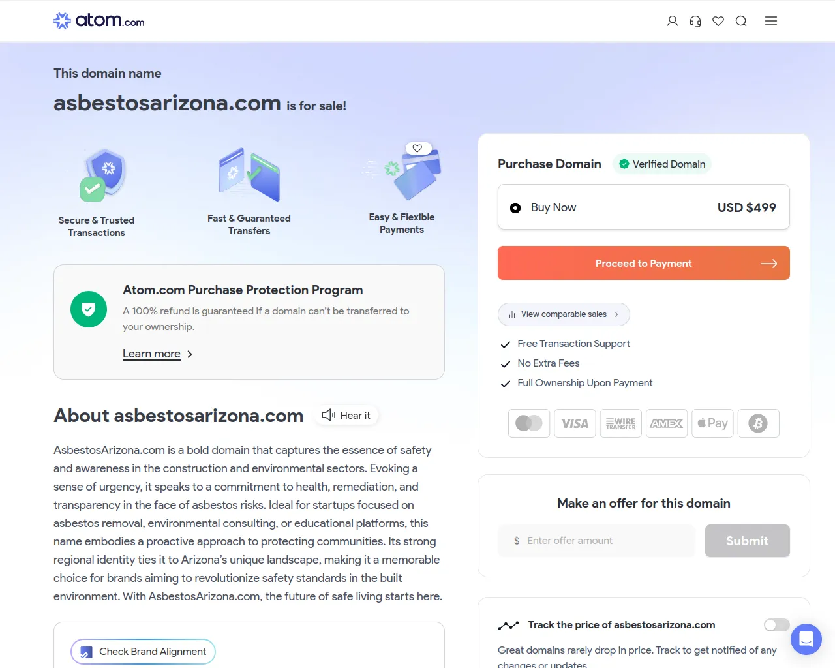Click the Bitcoin payment icon
The image size is (835, 668).
[x=758, y=423]
